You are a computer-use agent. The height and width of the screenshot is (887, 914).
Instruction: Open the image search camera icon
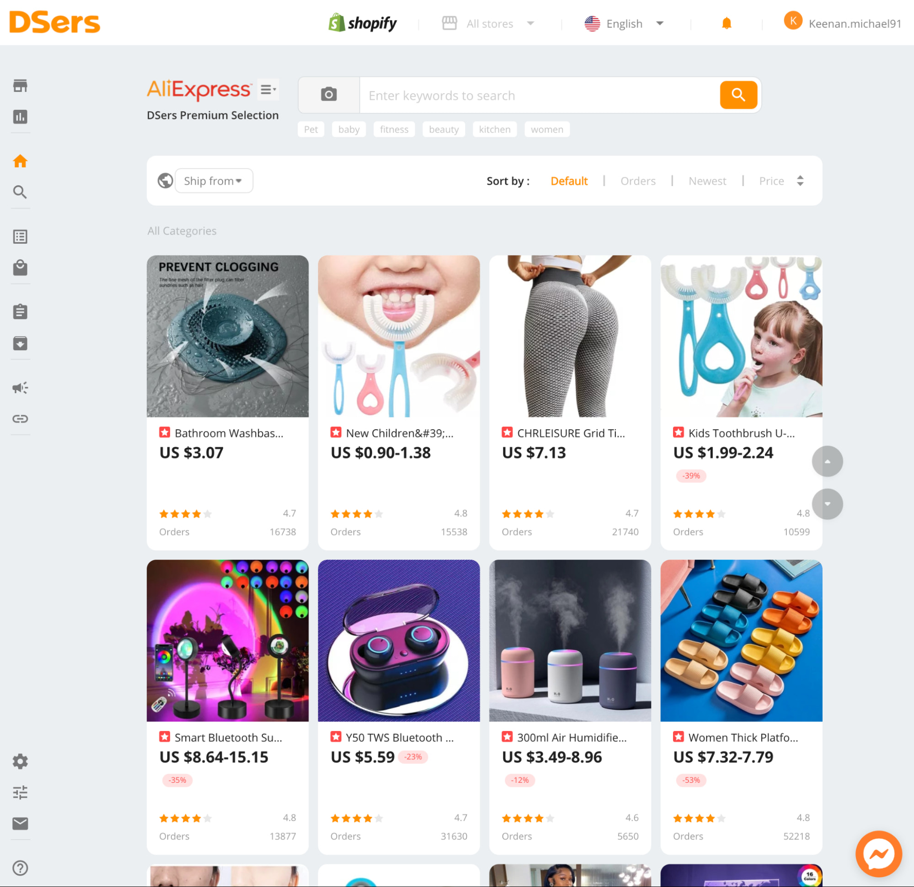[329, 95]
